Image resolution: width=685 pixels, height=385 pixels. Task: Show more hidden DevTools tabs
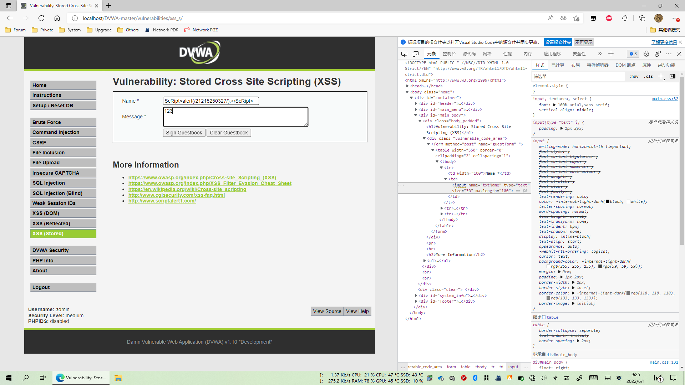(600, 53)
